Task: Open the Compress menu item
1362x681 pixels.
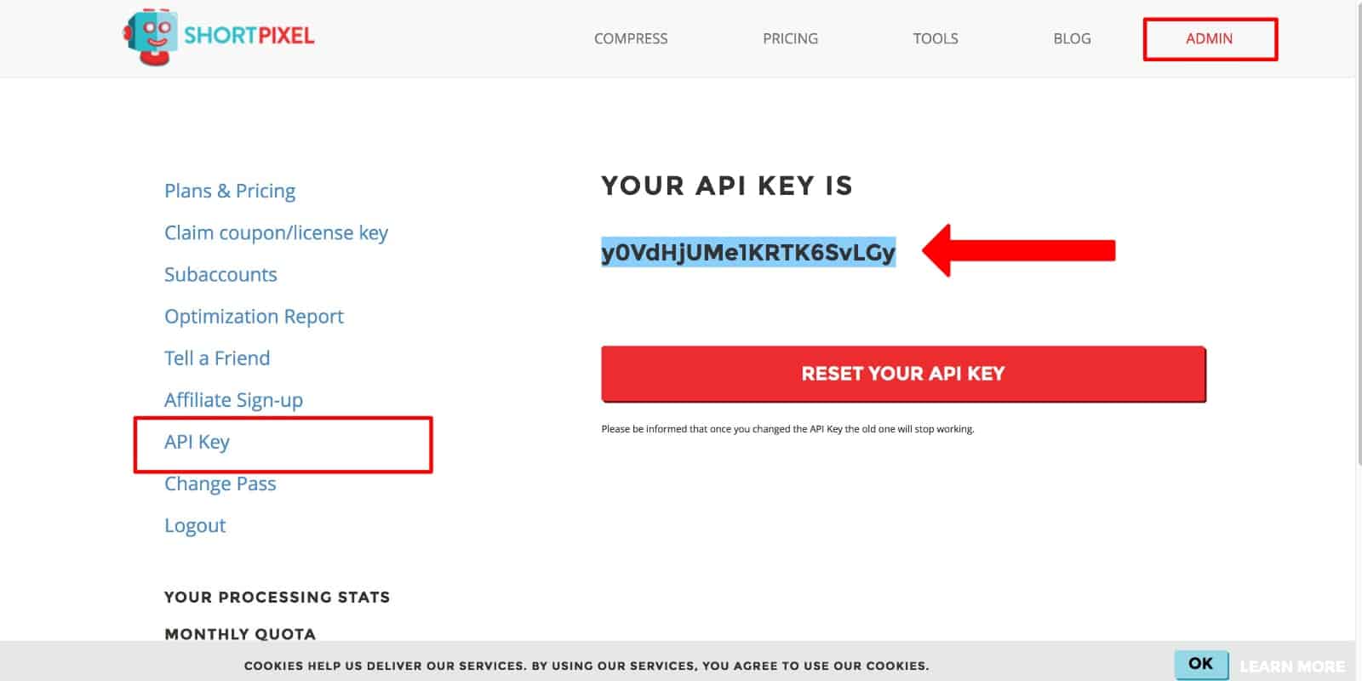Action: [631, 38]
